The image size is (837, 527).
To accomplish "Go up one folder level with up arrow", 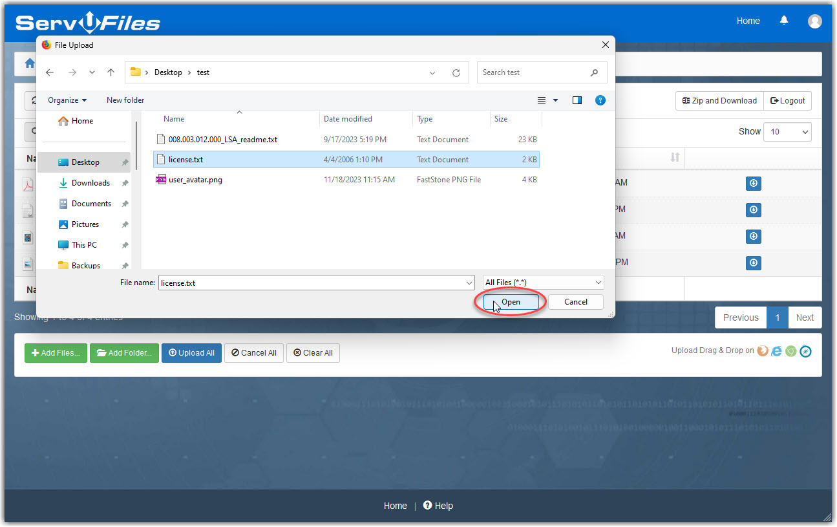I will coord(111,72).
